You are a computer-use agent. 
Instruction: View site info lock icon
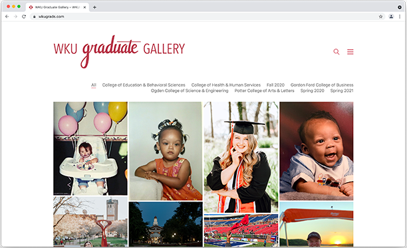pos(35,17)
